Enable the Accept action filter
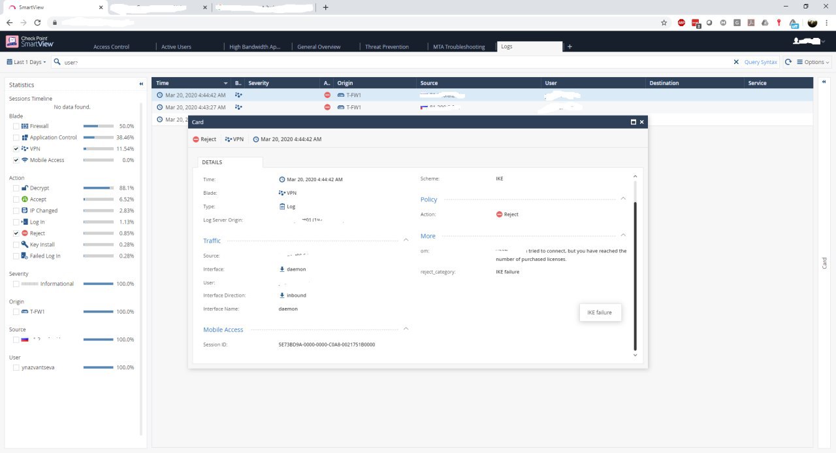This screenshot has height=453, width=836. pyautogui.click(x=16, y=199)
